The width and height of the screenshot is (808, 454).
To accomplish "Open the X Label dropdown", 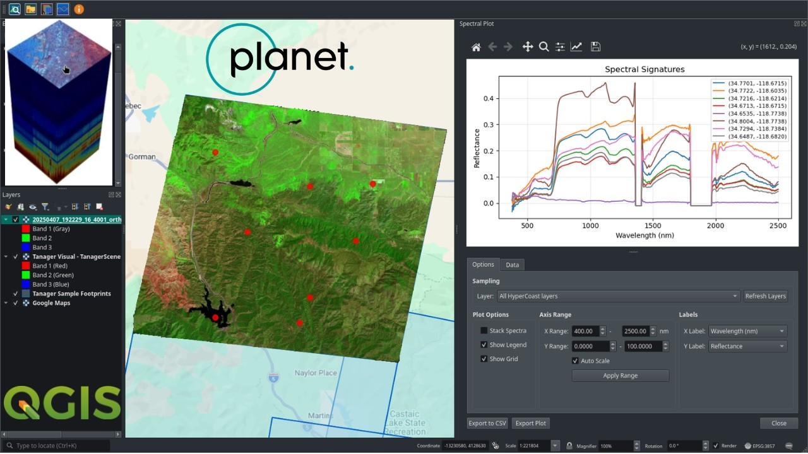I will pyautogui.click(x=747, y=331).
